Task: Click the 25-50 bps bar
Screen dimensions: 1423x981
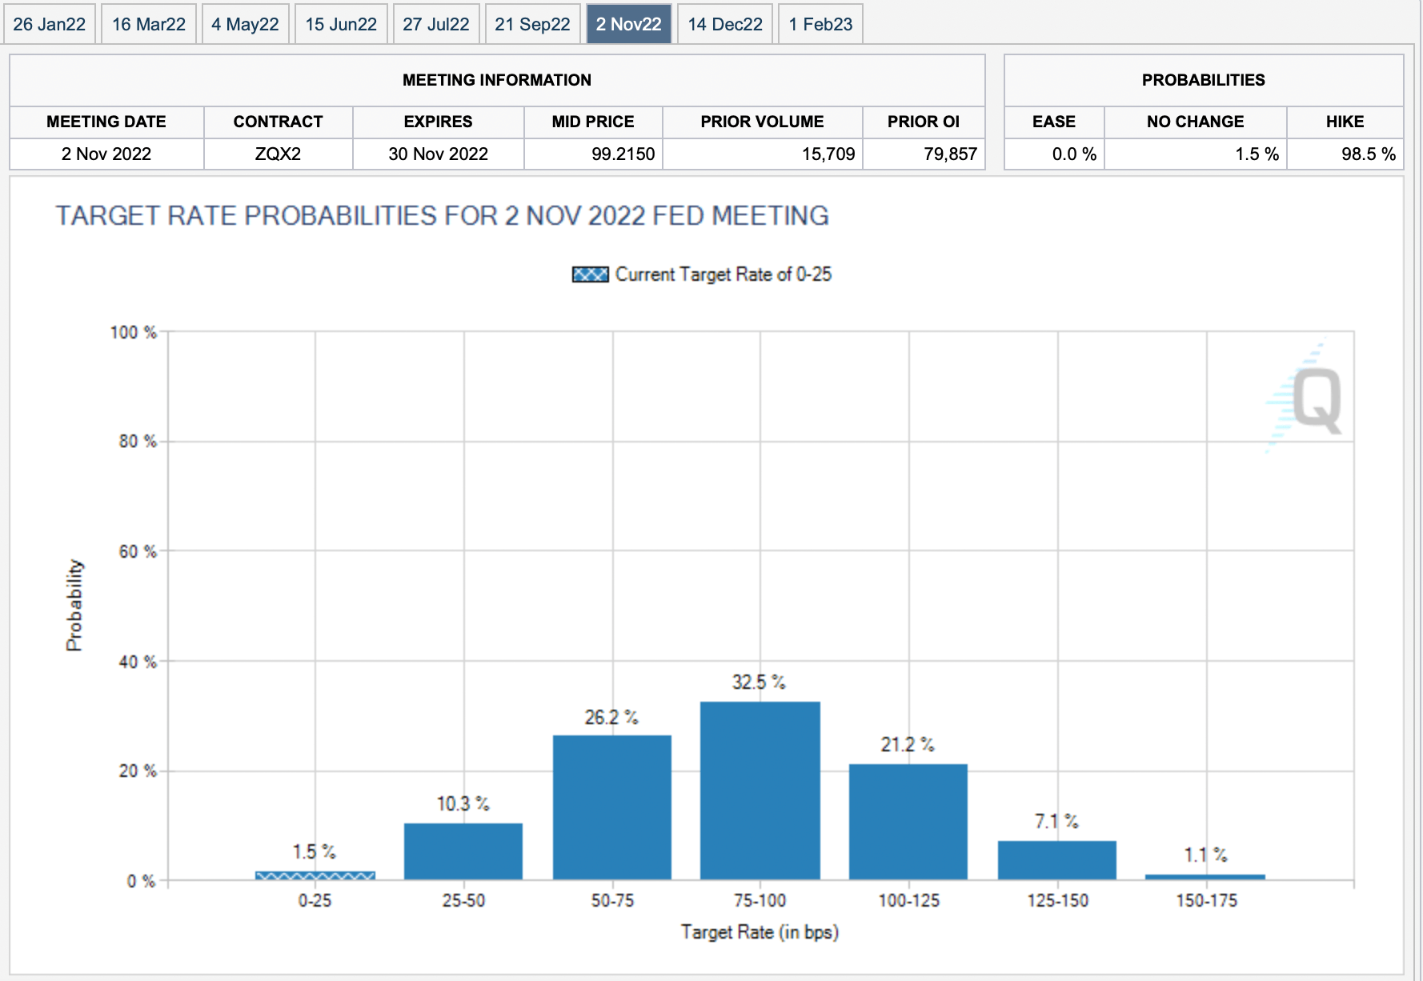Action: tap(463, 851)
